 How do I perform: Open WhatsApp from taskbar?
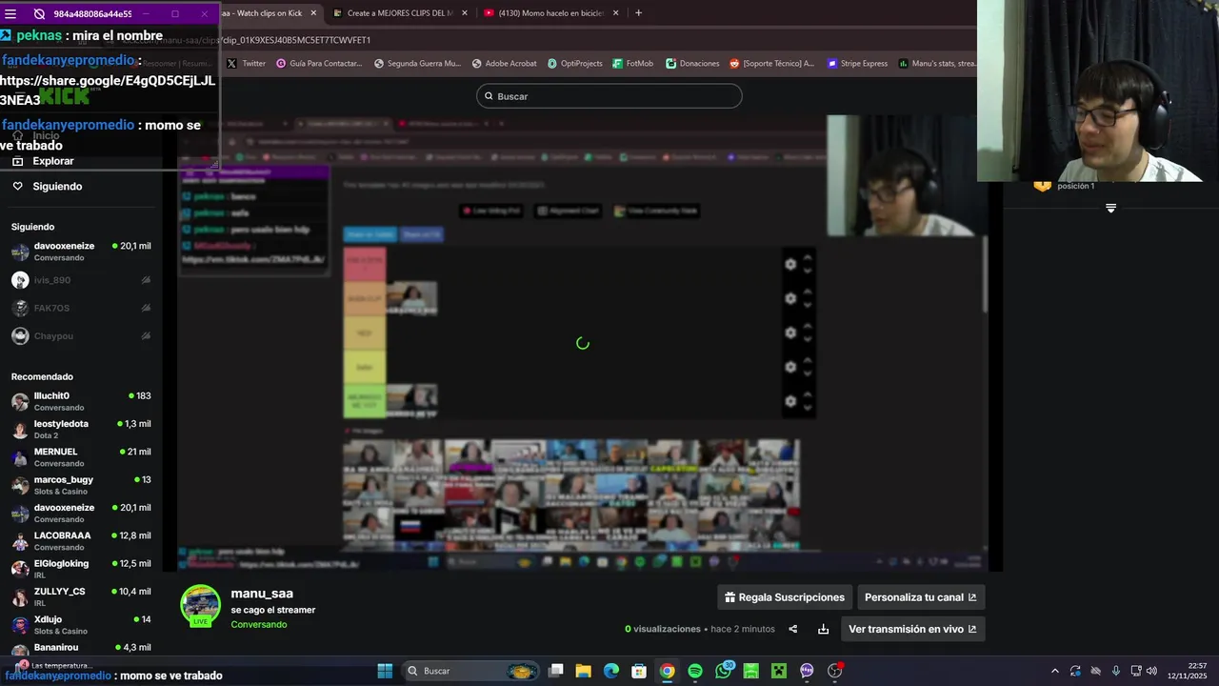(x=724, y=671)
